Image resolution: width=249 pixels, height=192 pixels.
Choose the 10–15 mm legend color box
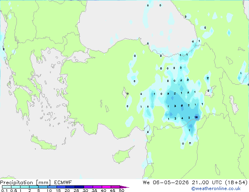[52, 187]
